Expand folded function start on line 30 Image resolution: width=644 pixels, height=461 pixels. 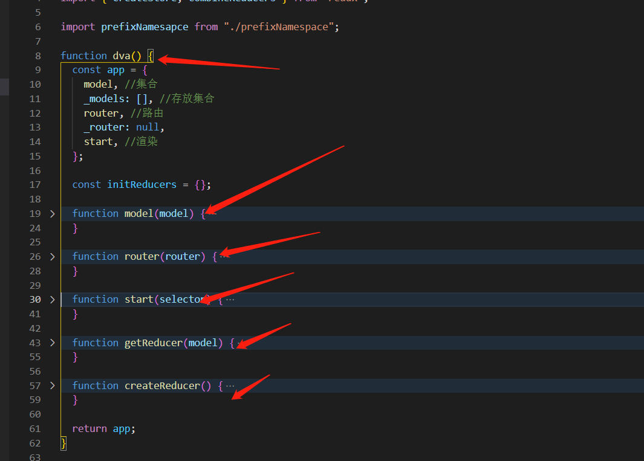[52, 300]
